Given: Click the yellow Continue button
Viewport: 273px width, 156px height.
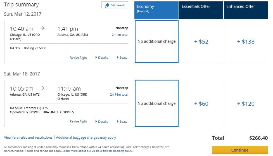Looking at the screenshot, I should click(x=240, y=150).
